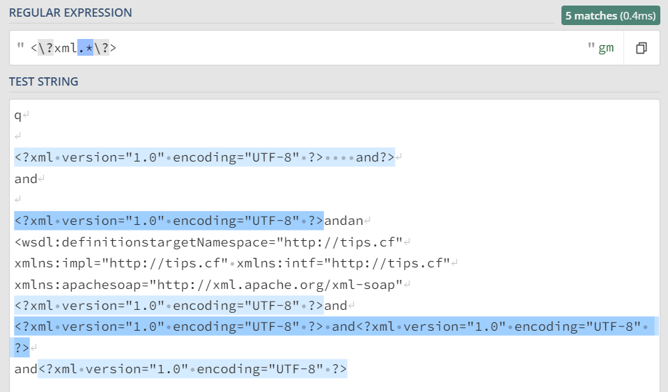Screen dimensions: 668x392
Task: Click the long match containing two xml declarations
Action: pyautogui.click(x=334, y=326)
